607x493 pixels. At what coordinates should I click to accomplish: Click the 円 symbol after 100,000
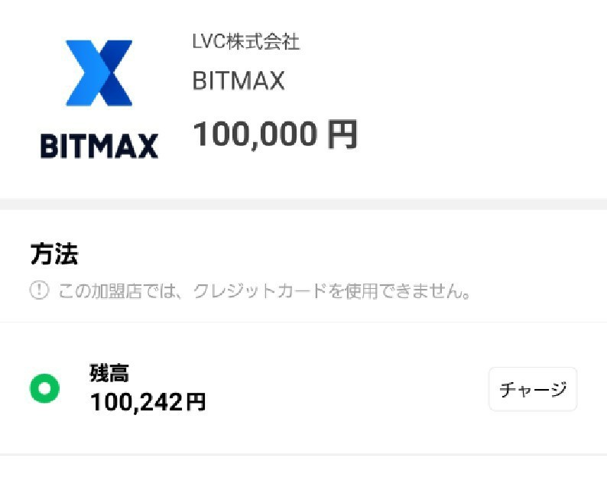(342, 135)
